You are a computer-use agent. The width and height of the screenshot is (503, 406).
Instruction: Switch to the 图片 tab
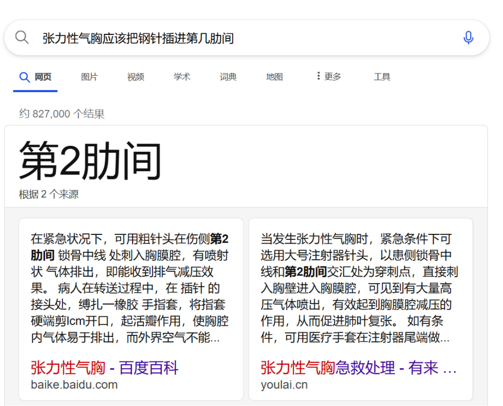point(89,77)
